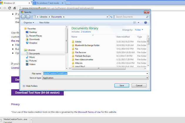Expand the address bar history dropdown
The width and height of the screenshot is (185, 123).
107,17
